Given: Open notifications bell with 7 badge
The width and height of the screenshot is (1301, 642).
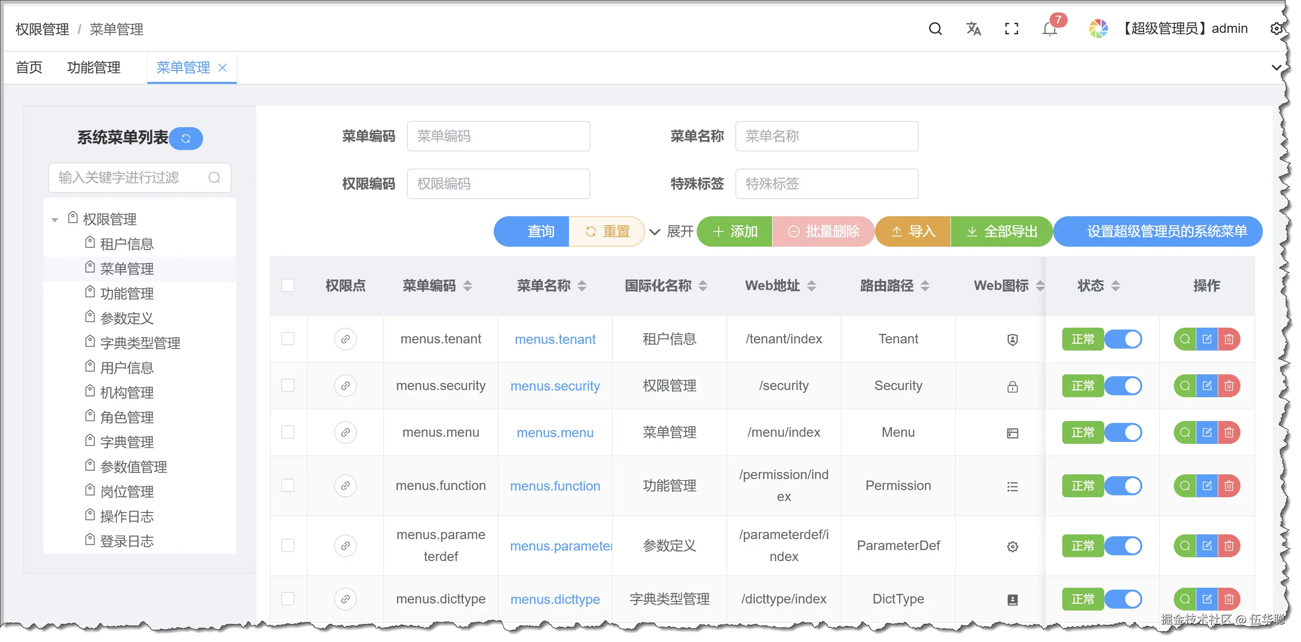Looking at the screenshot, I should [x=1049, y=29].
